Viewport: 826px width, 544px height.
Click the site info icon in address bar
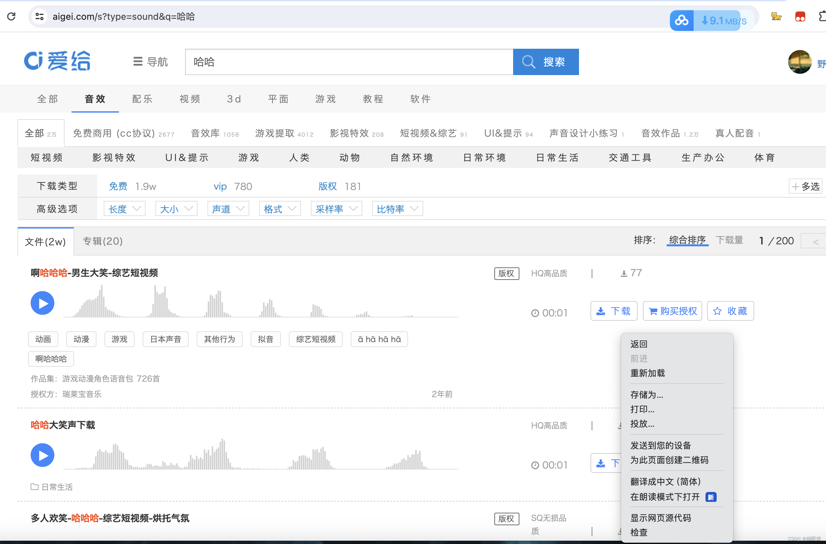[x=39, y=16]
